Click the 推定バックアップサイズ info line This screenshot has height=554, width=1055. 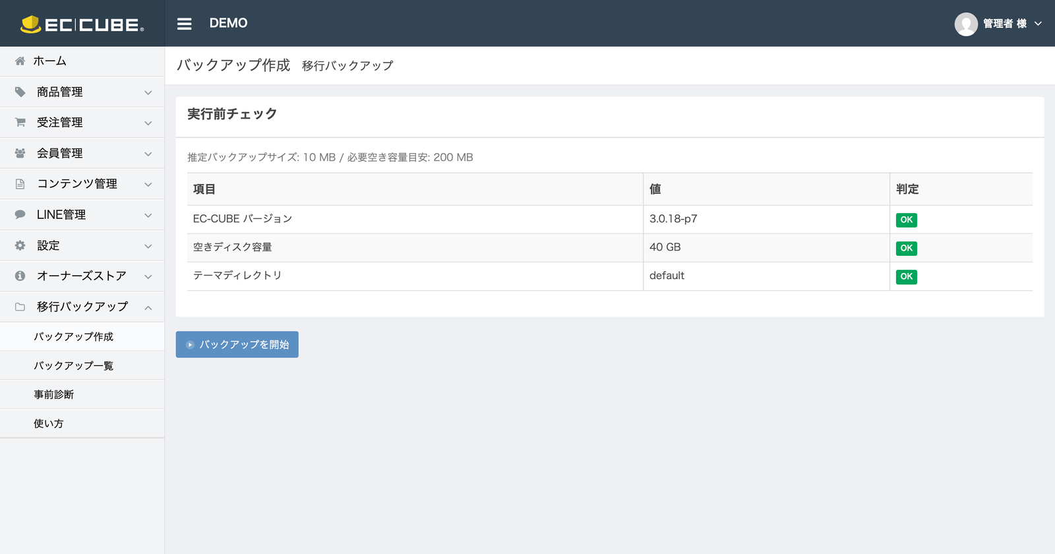[330, 157]
